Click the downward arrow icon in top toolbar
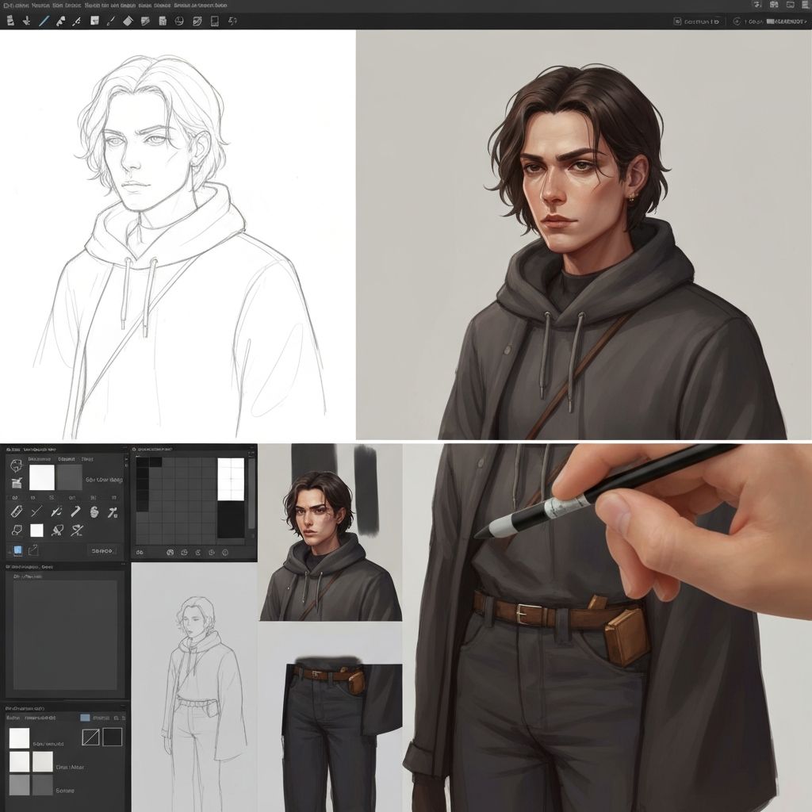 click(27, 21)
